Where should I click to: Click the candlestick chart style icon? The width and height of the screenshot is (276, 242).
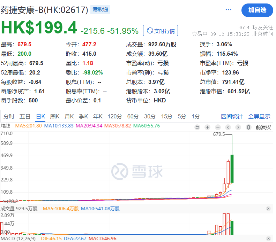click(x=248, y=127)
